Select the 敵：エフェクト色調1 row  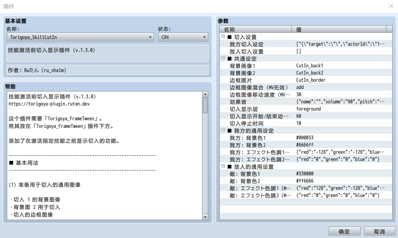[x=306, y=188]
